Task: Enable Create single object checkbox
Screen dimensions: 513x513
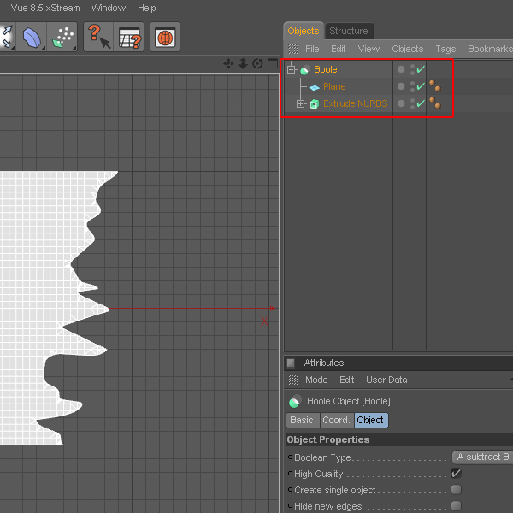Action: coord(456,489)
